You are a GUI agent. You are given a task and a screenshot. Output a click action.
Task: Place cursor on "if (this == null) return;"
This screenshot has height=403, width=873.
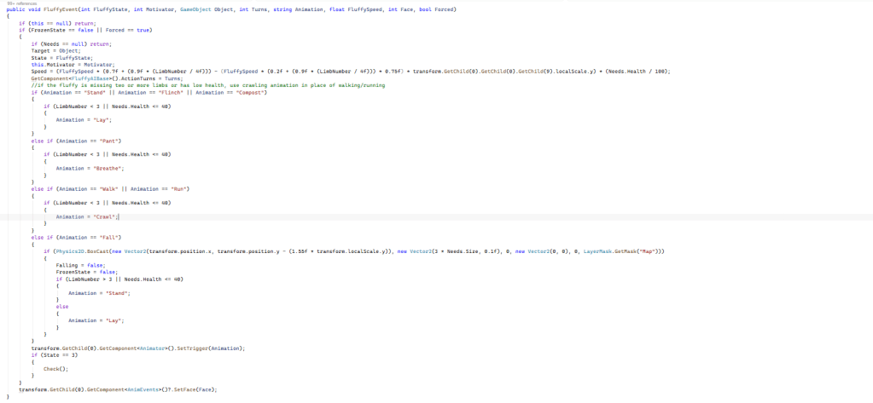point(57,23)
